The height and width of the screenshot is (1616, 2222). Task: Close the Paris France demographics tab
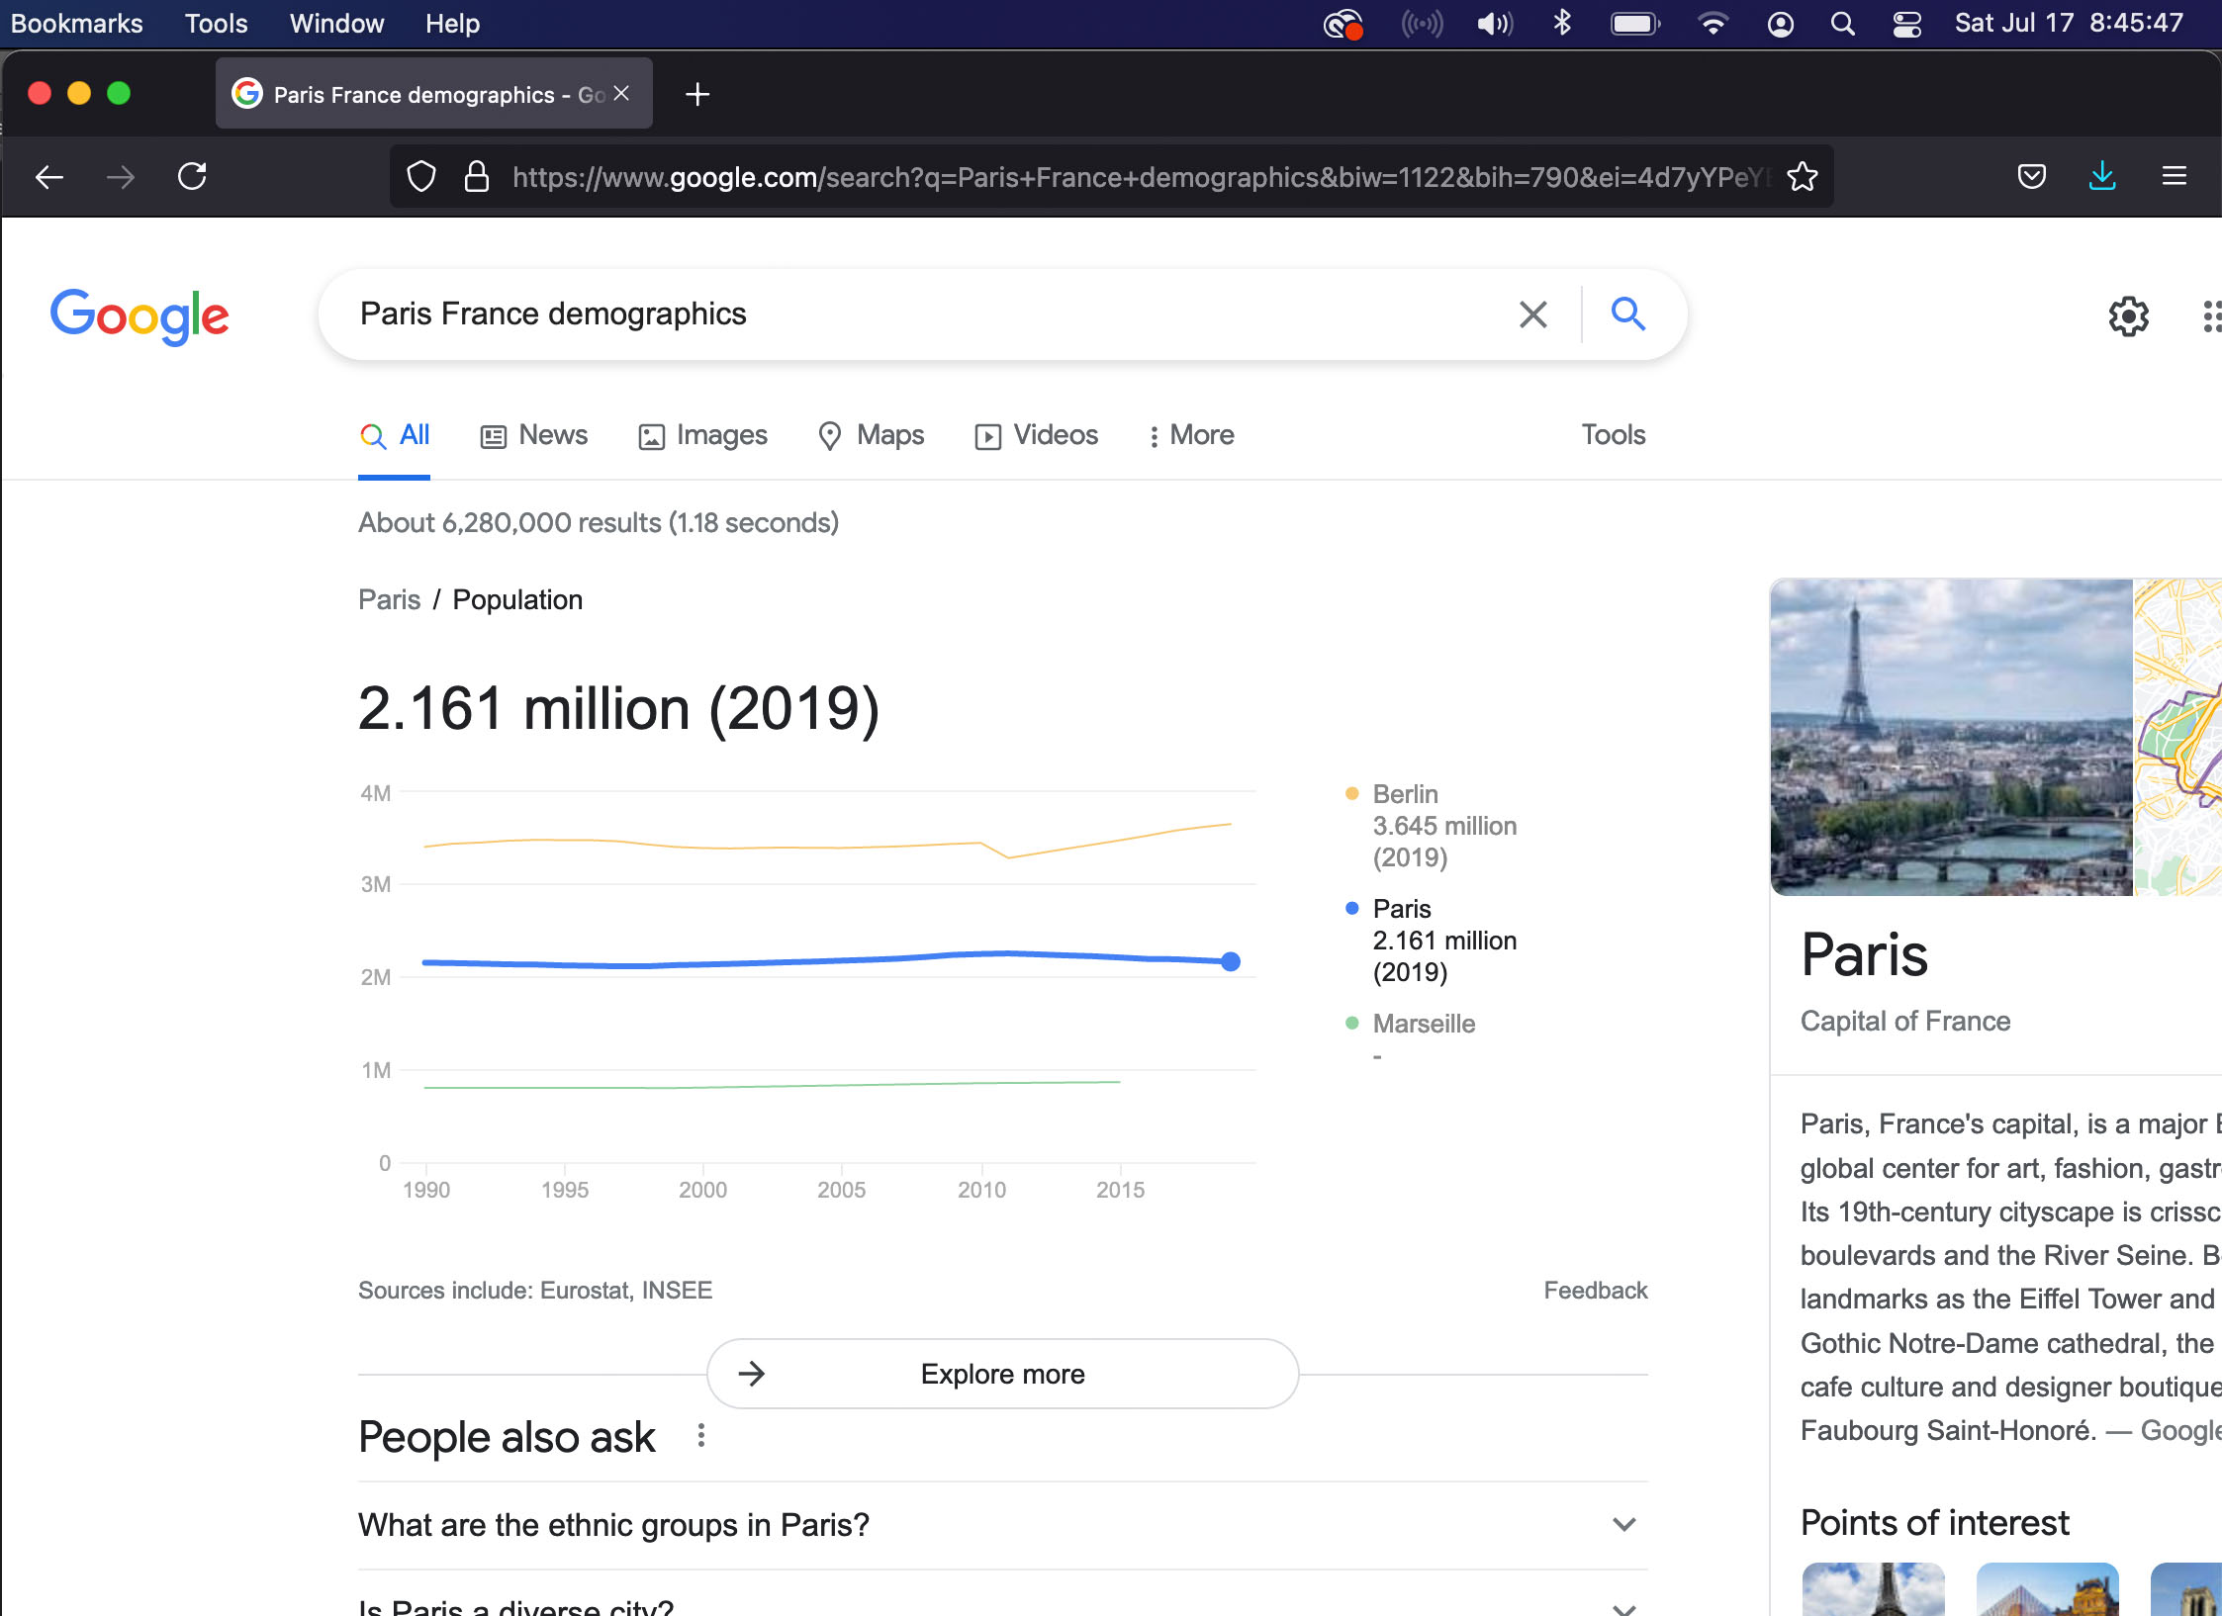(621, 94)
